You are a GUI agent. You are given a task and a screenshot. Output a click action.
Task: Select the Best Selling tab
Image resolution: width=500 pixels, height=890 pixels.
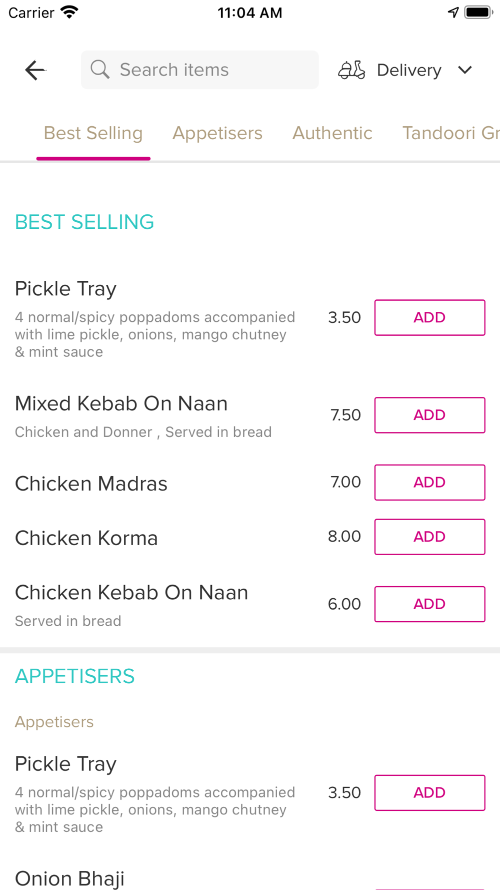pos(93,133)
